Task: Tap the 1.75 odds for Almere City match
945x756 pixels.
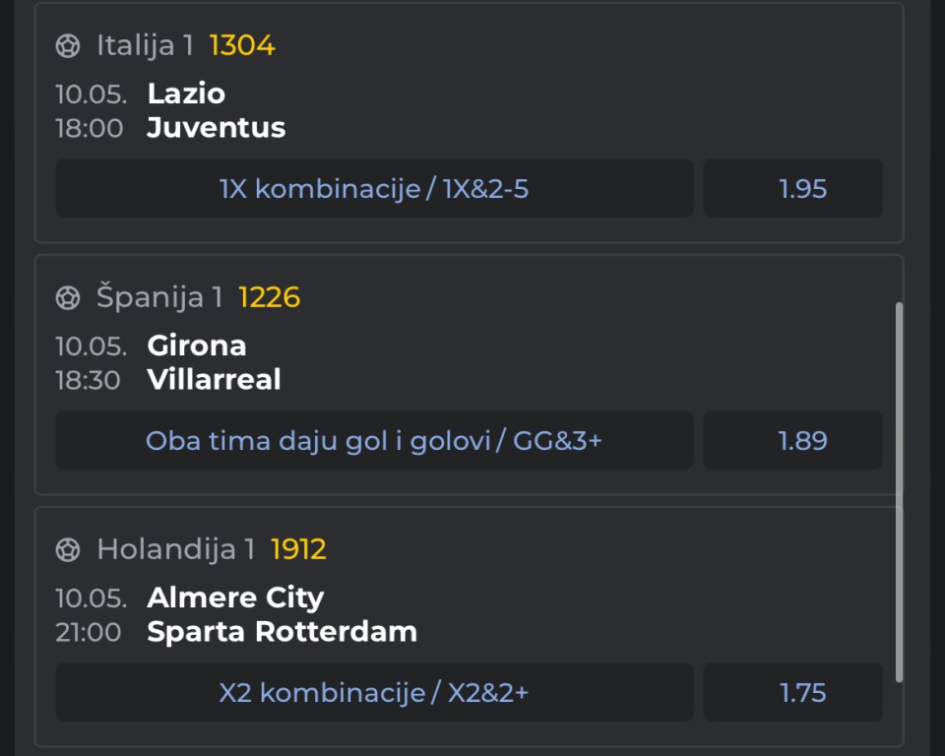Action: point(793,693)
